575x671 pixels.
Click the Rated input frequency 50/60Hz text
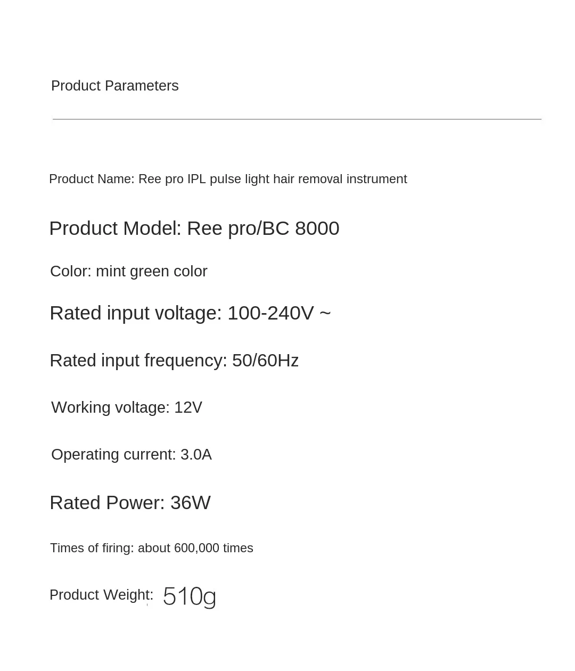click(x=174, y=361)
